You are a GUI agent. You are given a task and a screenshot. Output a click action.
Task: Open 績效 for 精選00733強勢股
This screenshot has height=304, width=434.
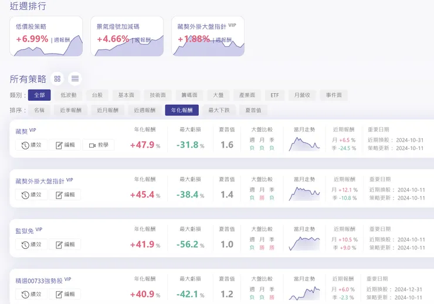[x=31, y=294]
